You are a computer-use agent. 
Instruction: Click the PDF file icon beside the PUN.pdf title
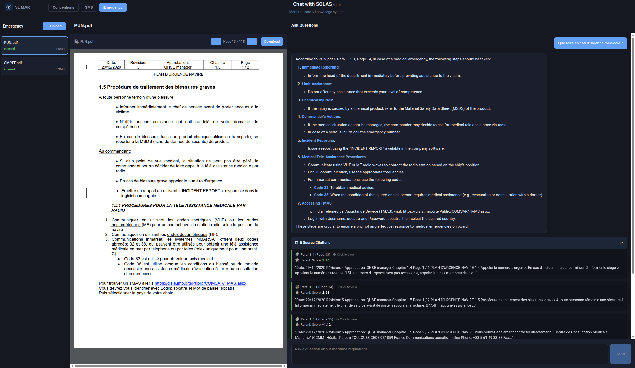point(76,41)
